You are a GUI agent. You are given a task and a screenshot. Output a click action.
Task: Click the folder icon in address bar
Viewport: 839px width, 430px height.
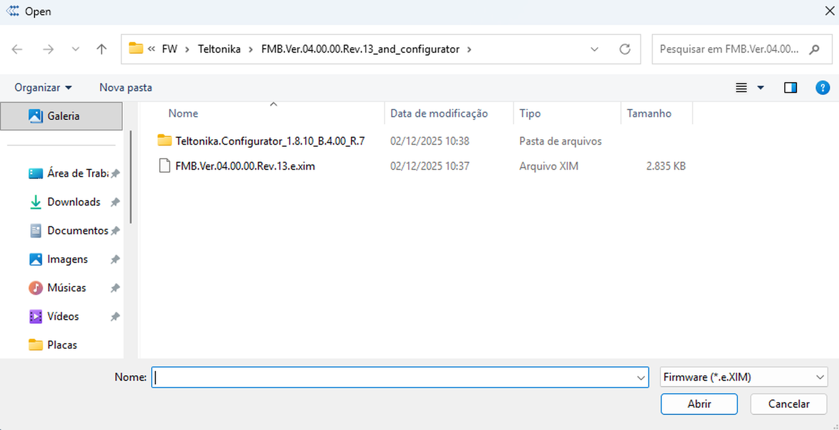click(136, 48)
